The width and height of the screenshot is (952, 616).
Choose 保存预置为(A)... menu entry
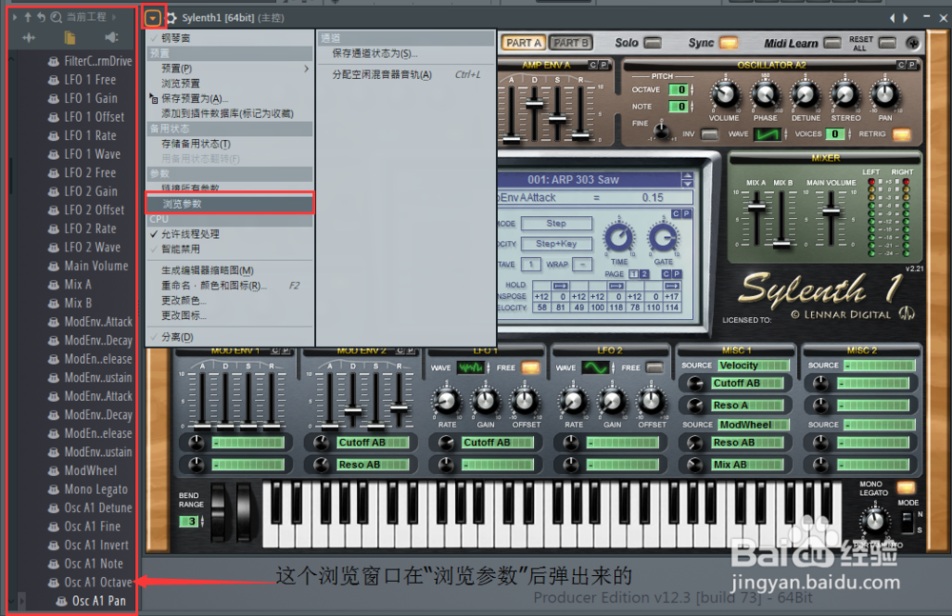(229, 98)
